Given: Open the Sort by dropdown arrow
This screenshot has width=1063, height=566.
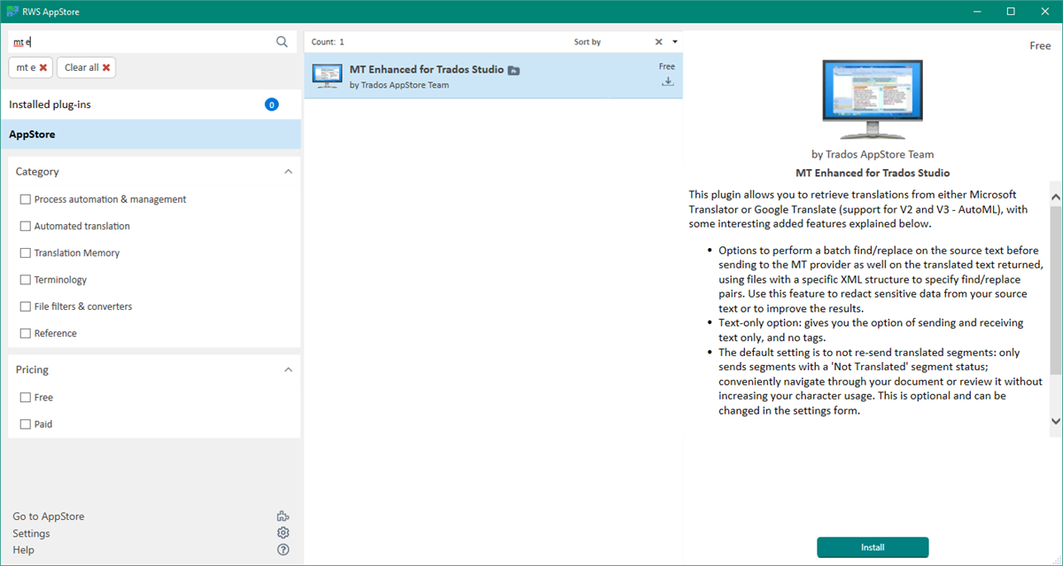Looking at the screenshot, I should tap(674, 42).
